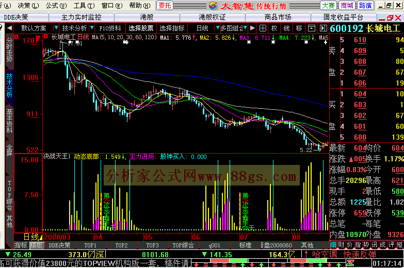Viewport: 404px width, 268px height.
Task: Switch quote panel to 价 tab
Action: (350, 245)
